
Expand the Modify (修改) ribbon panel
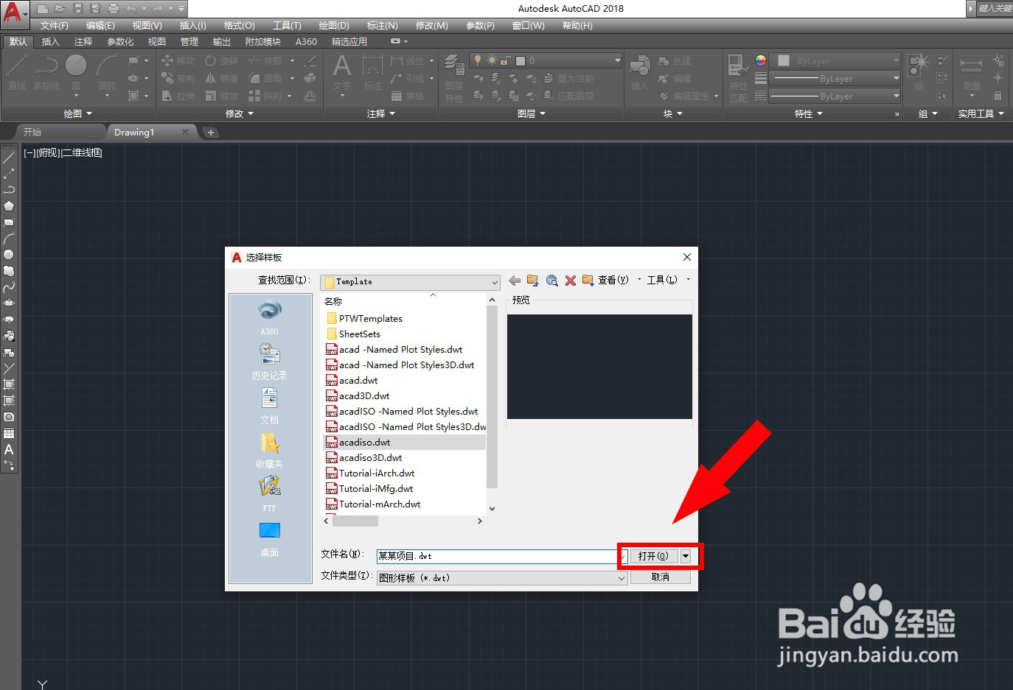tap(240, 113)
